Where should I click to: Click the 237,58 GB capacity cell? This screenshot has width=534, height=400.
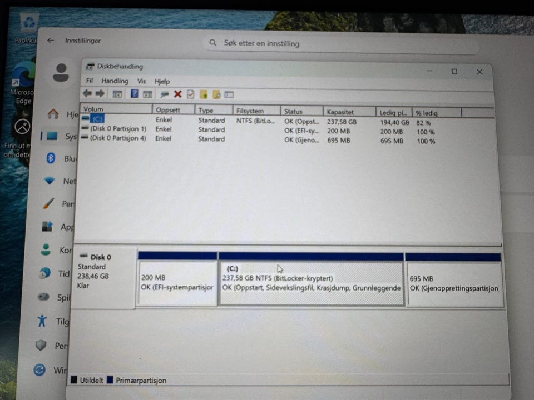(342, 122)
